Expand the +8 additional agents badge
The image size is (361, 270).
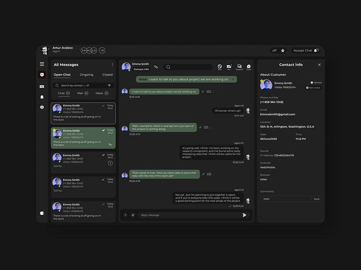[102, 51]
